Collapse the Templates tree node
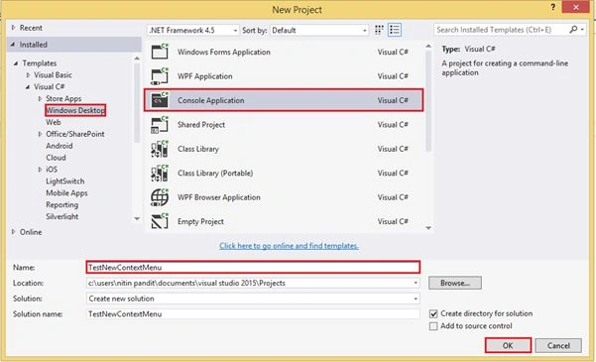 point(16,63)
